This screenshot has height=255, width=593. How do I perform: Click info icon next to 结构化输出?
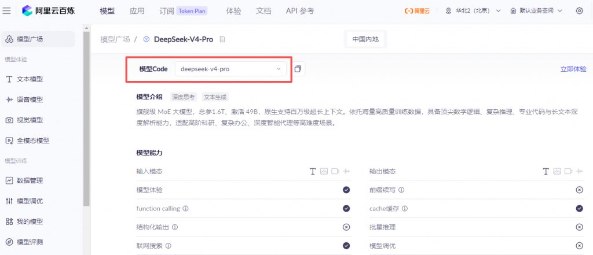click(x=174, y=227)
